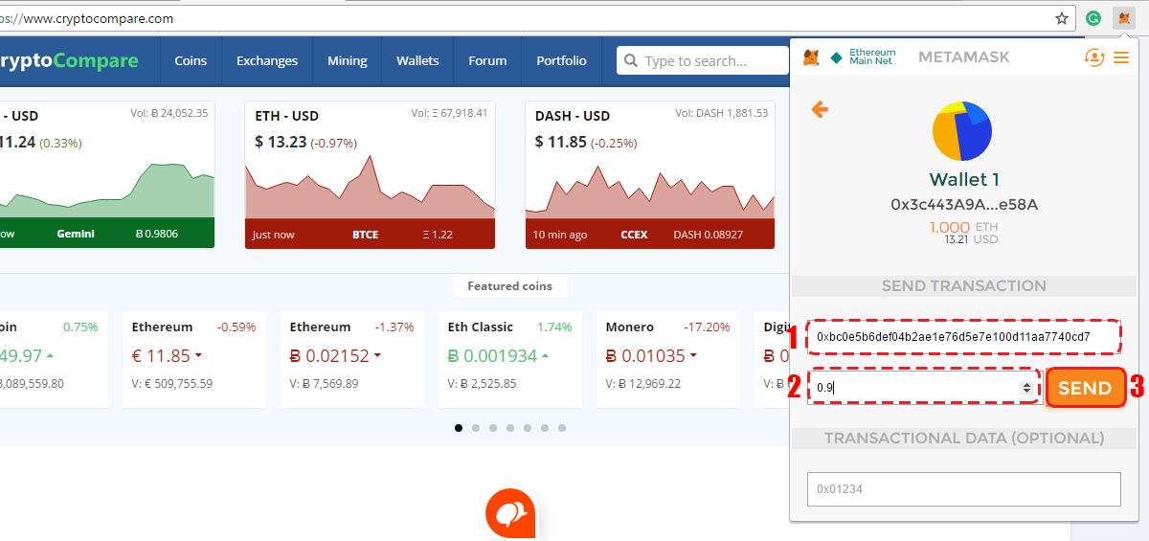
Task: Open the ETH - USD price chart card
Action: point(370,175)
